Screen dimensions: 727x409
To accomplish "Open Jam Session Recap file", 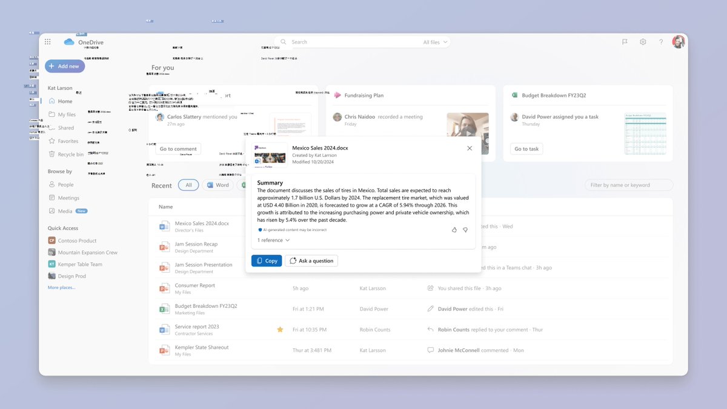I will [196, 244].
